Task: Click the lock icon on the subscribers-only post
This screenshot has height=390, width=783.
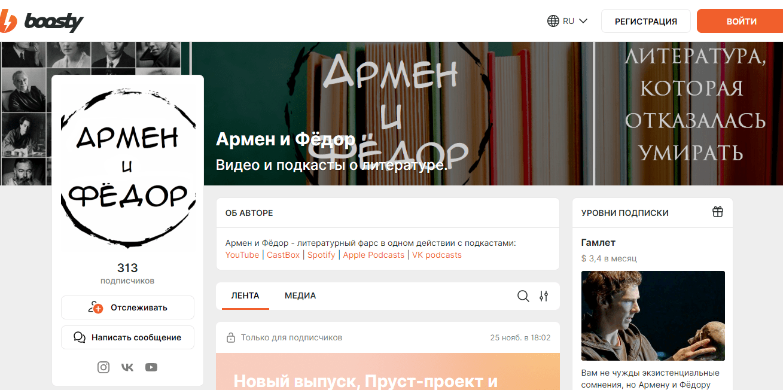Action: coord(231,337)
